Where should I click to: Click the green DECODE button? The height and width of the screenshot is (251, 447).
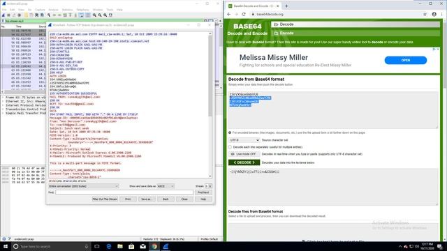point(244,162)
